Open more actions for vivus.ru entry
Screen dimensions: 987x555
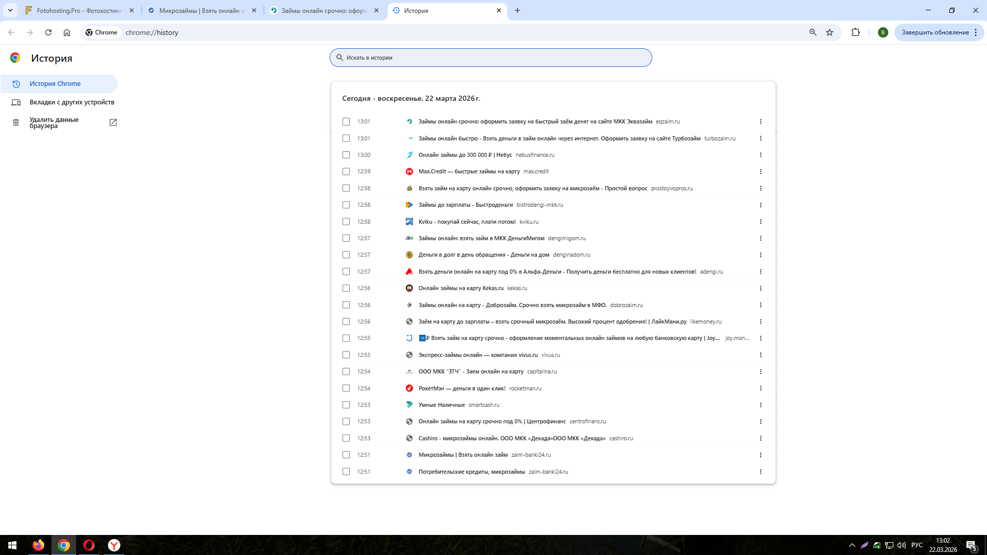point(761,355)
